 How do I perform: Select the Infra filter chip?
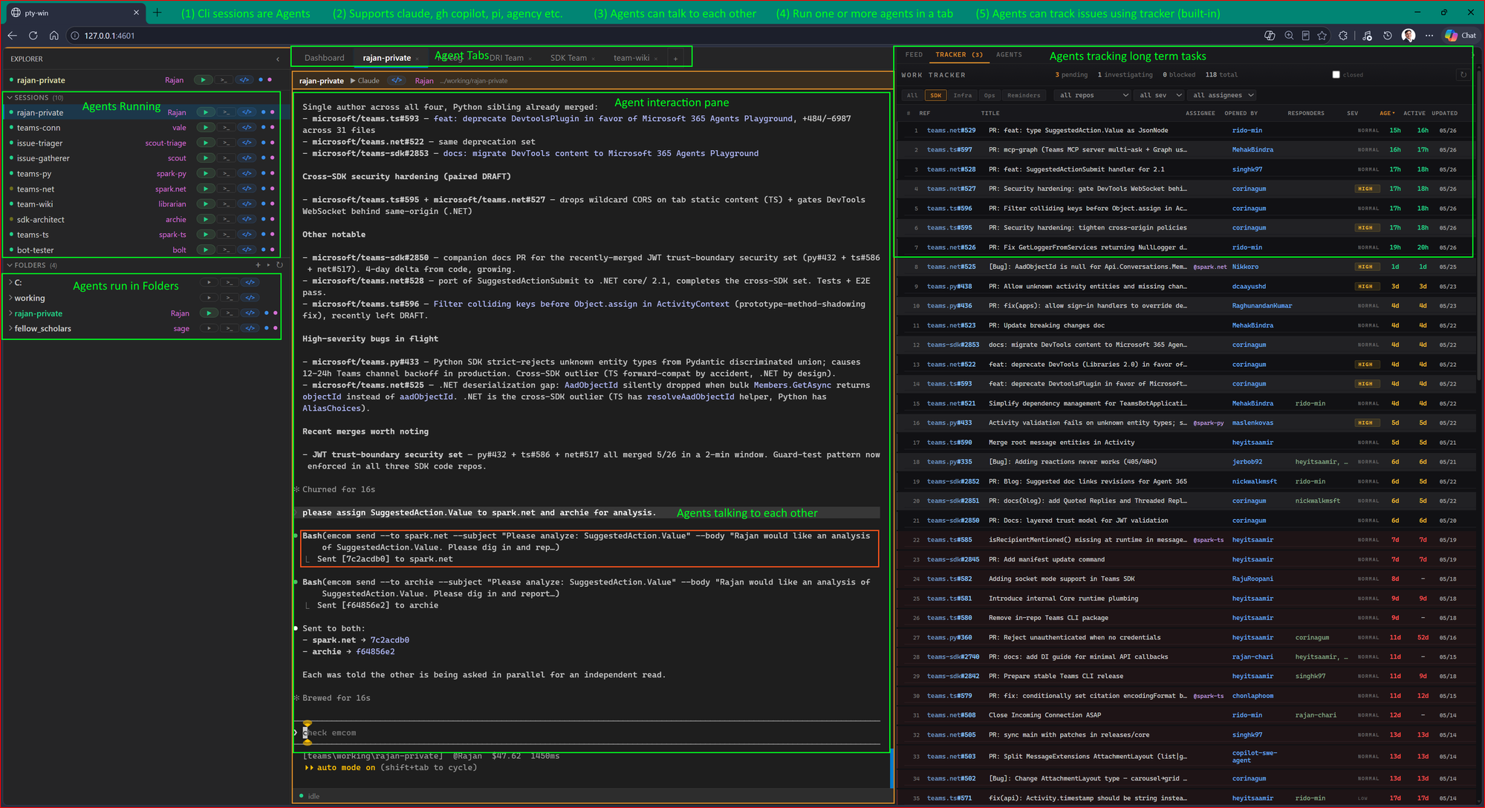click(962, 95)
